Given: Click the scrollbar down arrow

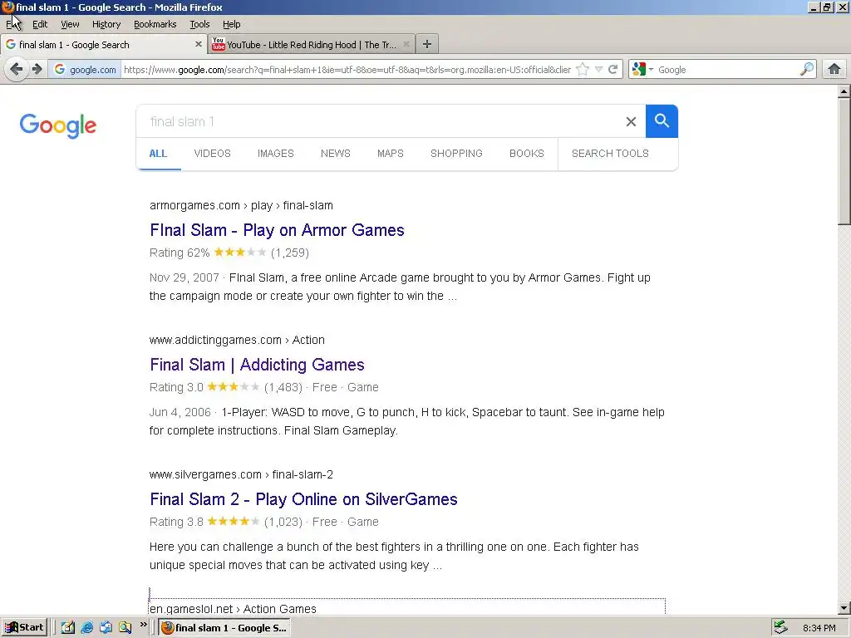Looking at the screenshot, I should point(844,608).
